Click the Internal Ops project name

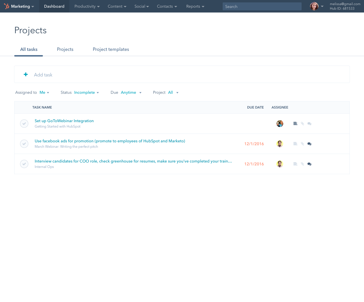pyautogui.click(x=44, y=167)
